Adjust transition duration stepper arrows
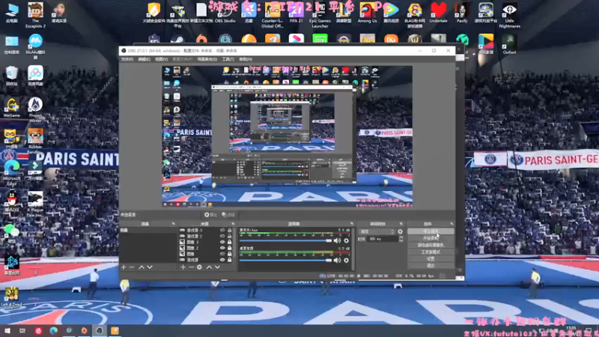This screenshot has height=337, width=599. click(401, 239)
